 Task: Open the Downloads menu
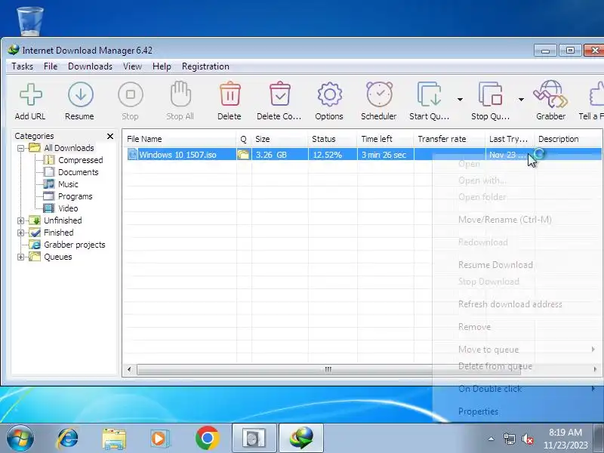(x=90, y=66)
